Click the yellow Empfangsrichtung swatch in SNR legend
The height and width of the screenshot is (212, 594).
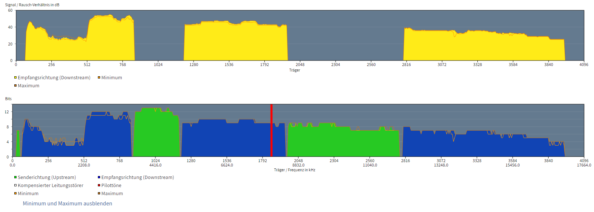tap(15, 77)
